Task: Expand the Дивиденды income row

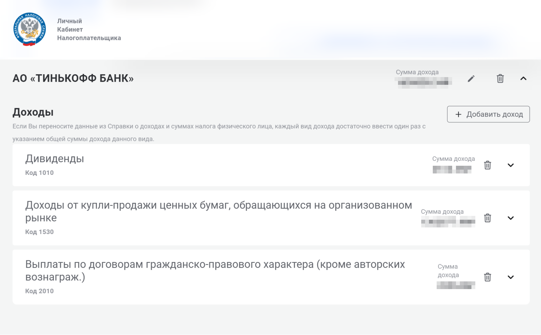Action: [x=511, y=165]
